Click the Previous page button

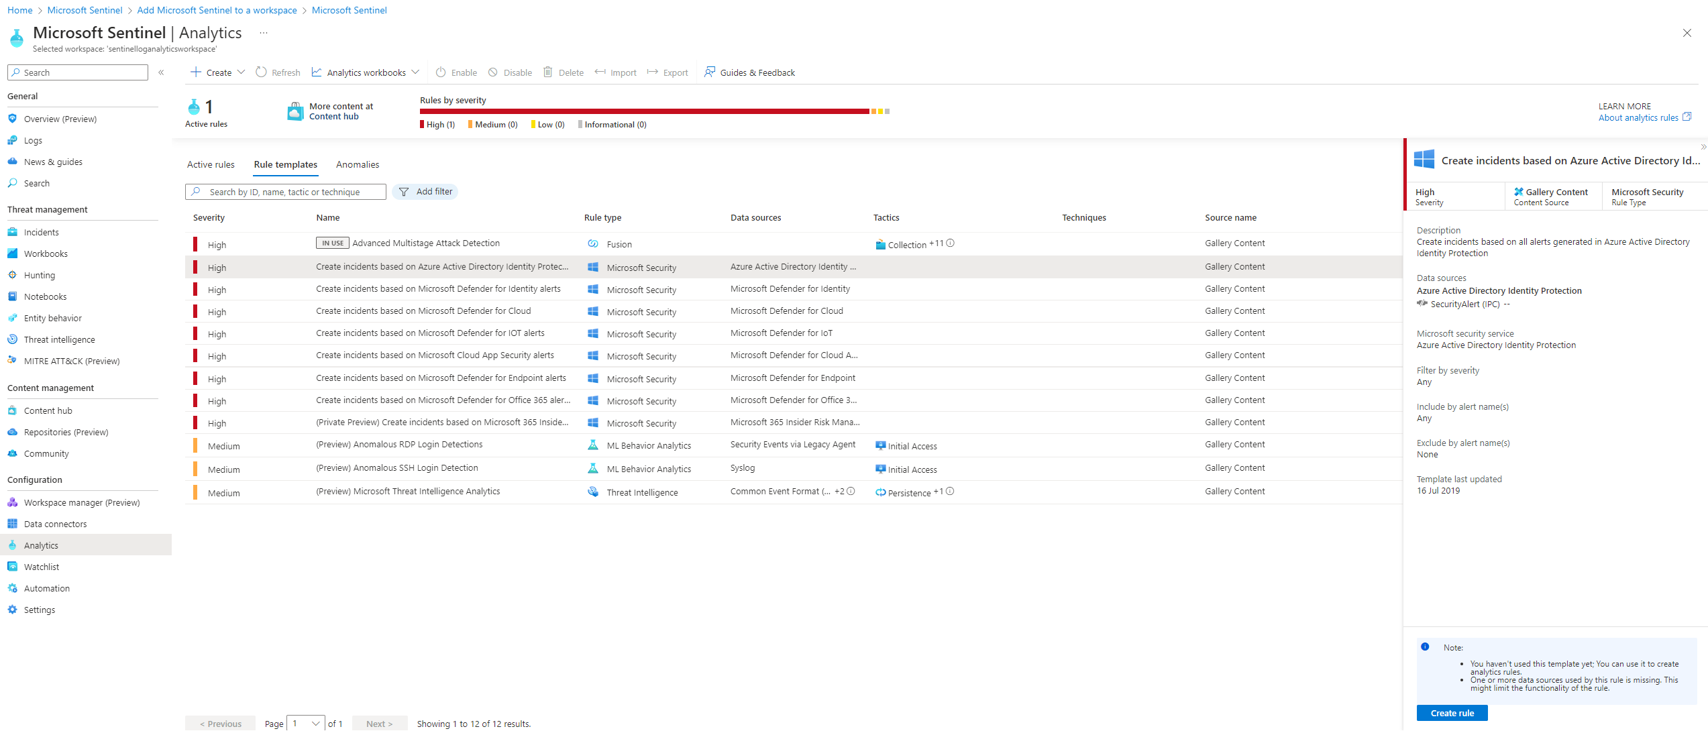coord(220,724)
